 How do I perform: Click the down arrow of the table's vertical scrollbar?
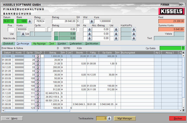[x=183, y=108]
